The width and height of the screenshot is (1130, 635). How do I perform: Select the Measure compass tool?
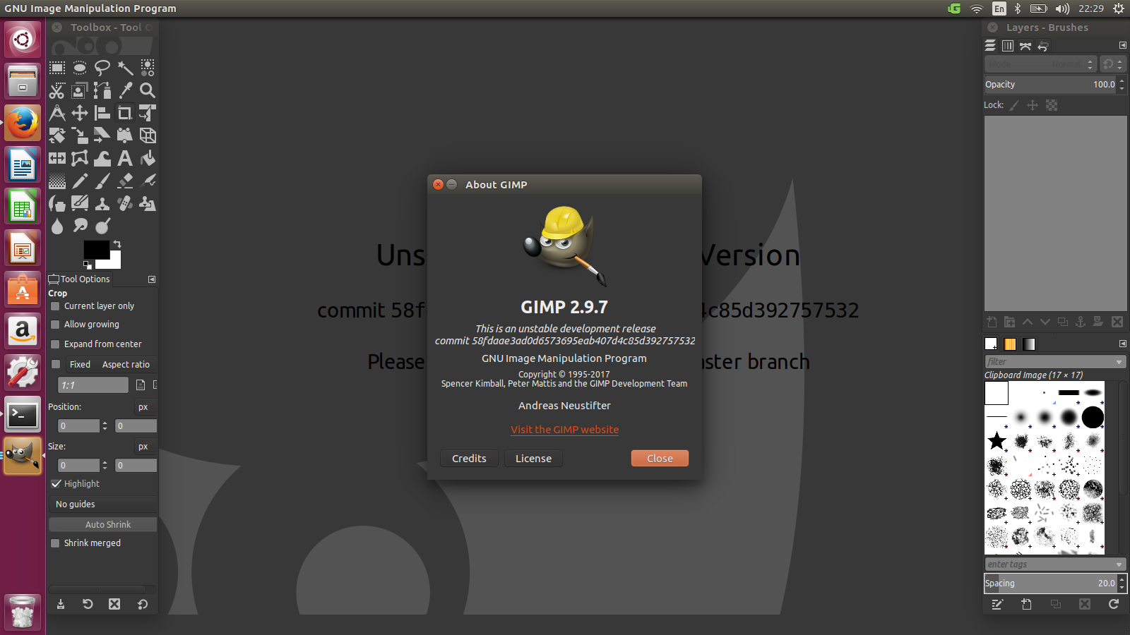(x=57, y=113)
